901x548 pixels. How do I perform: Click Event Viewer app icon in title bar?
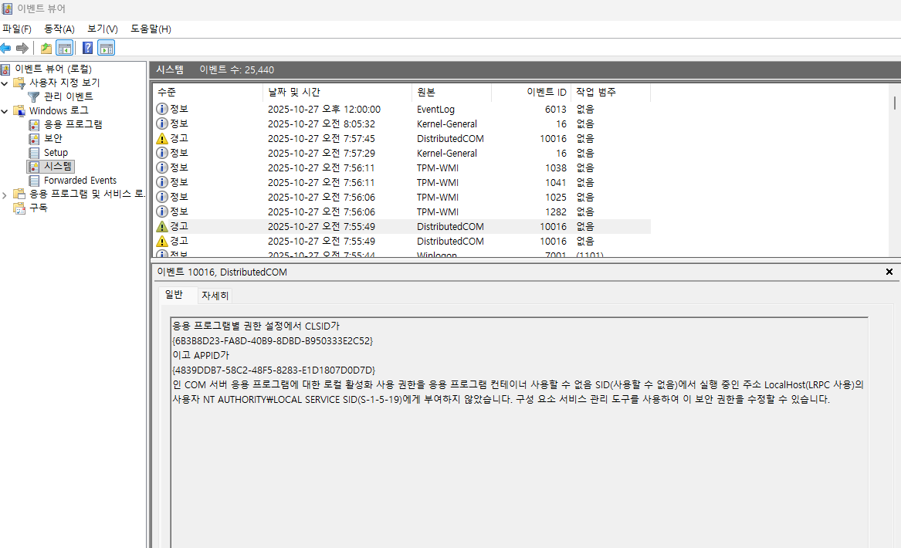pyautogui.click(x=7, y=8)
